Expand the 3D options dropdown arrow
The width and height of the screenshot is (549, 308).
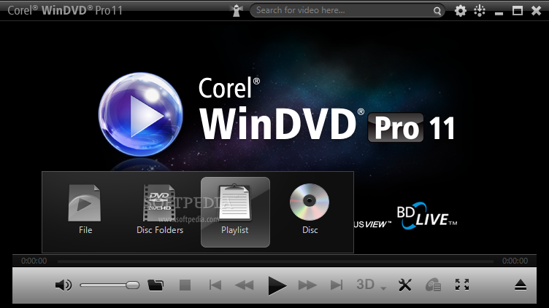click(383, 288)
